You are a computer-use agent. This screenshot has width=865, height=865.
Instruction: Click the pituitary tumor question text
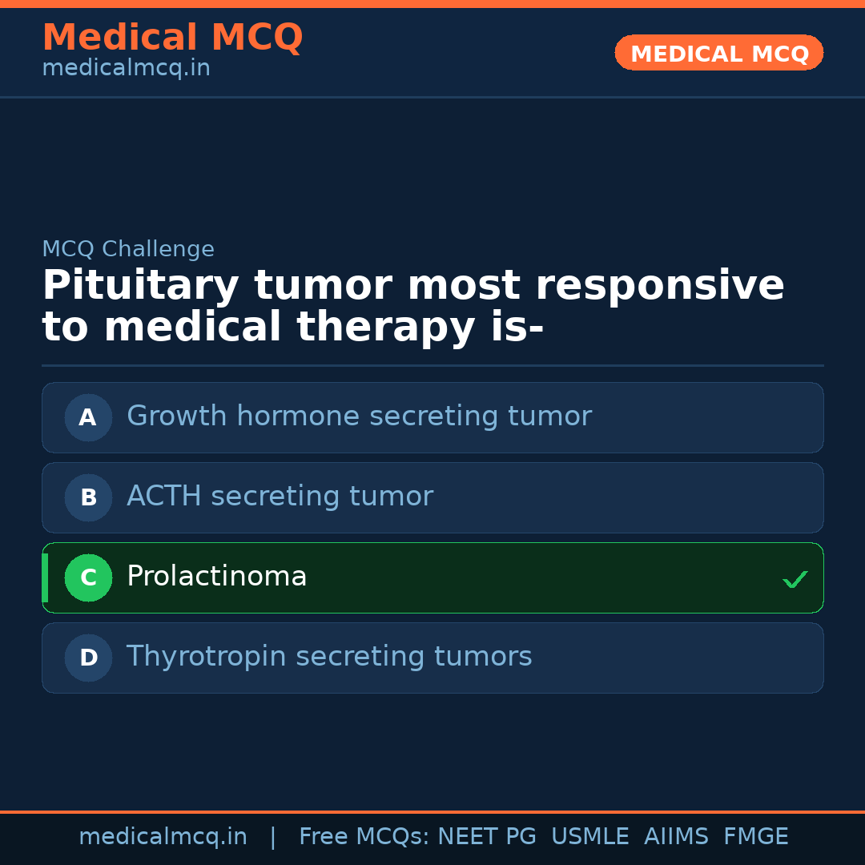[x=412, y=307]
